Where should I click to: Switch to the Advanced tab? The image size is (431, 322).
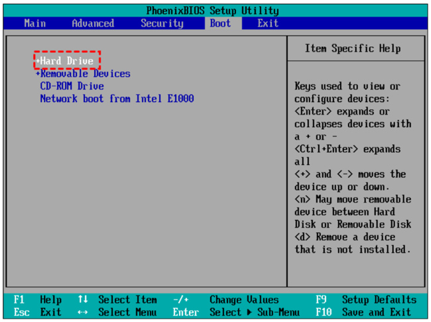[x=93, y=23]
